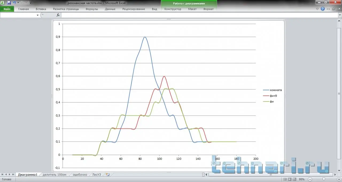Image resolution: width=342 pixels, height=182 pixels.
Task: Go to first sheet with navigation arrow
Action: tap(2, 175)
